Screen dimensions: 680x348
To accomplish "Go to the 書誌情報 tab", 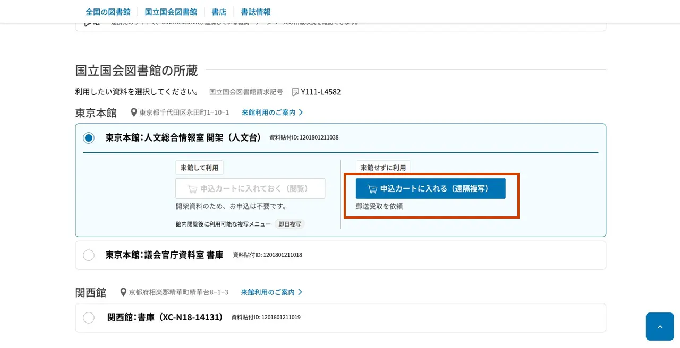I will (x=256, y=12).
